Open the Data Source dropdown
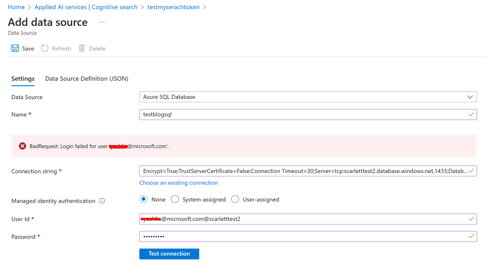Viewport: 487px width, 263px height. (x=308, y=97)
